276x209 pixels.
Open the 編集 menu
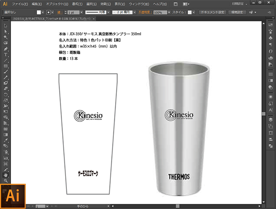point(37,4)
